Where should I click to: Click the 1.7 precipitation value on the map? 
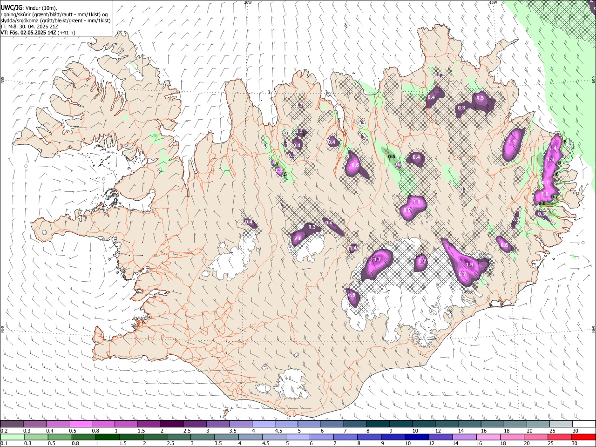point(378,260)
